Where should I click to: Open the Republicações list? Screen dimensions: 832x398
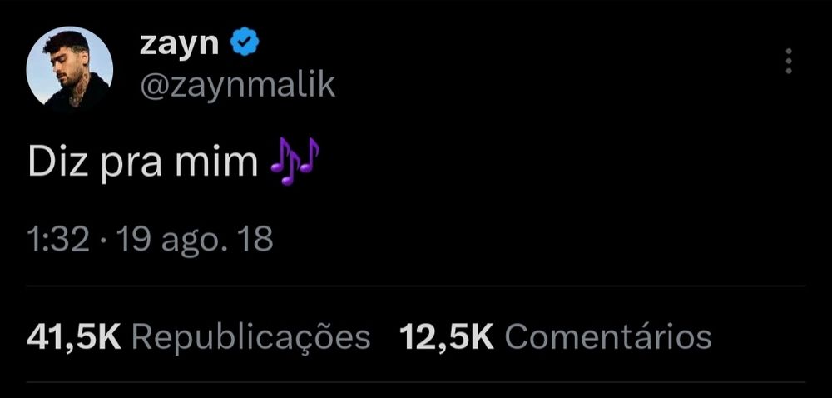click(x=251, y=337)
